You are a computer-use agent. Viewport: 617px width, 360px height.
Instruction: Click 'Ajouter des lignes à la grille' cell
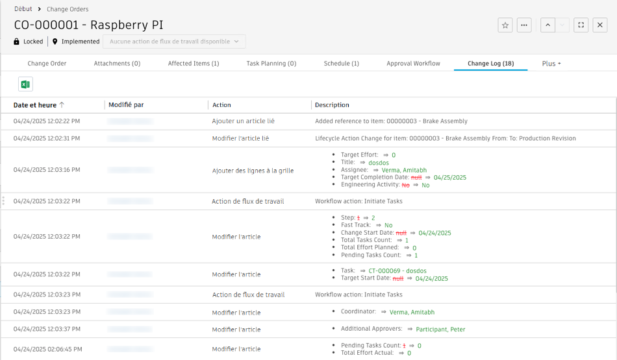click(253, 171)
